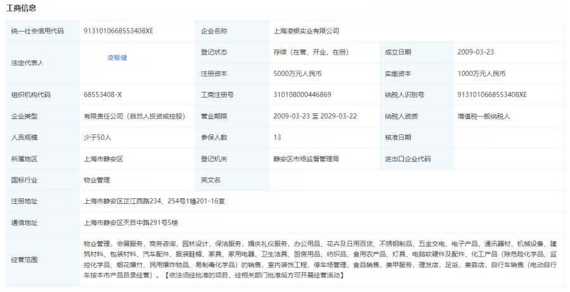
Task: Select the 注册地址 label cell
Action: (42, 201)
